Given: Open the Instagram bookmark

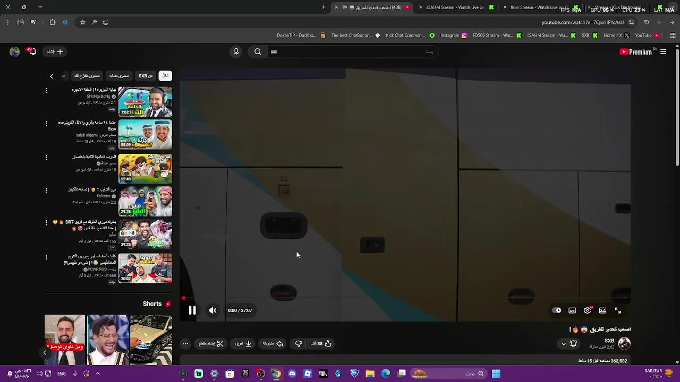Looking at the screenshot, I should pos(454,36).
